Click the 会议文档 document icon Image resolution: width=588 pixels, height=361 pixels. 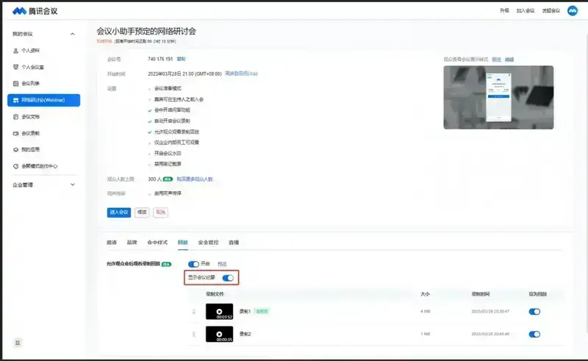tap(15, 117)
